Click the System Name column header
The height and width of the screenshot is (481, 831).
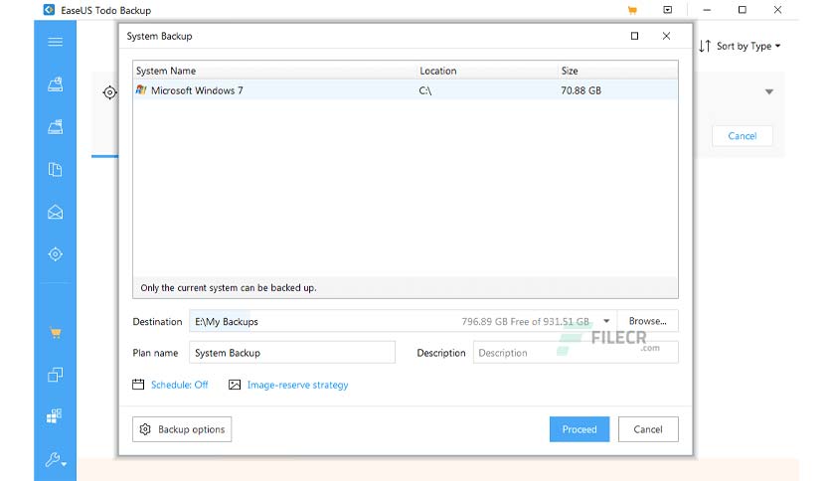tap(274, 71)
